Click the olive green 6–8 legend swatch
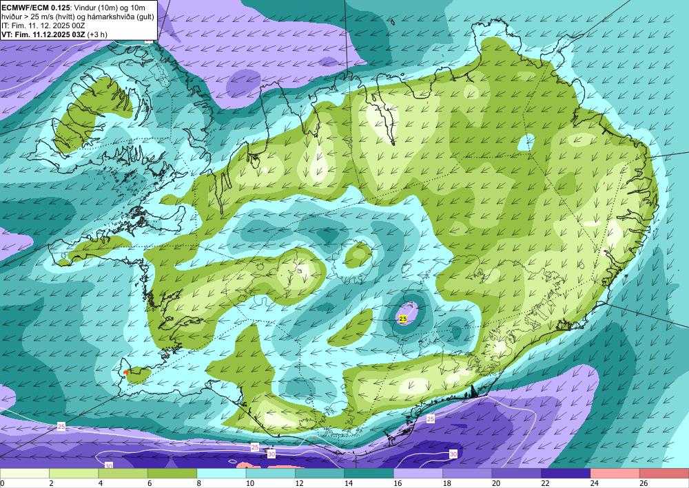Viewport: 689px width, 488px height. pos(172,474)
